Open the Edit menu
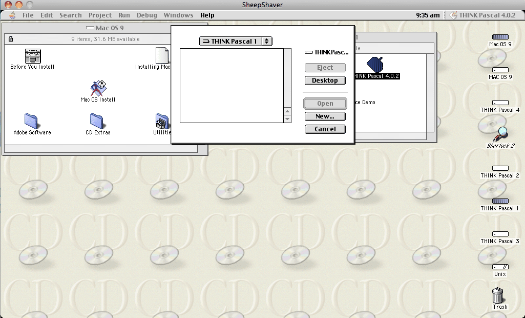This screenshot has width=525, height=318. pyautogui.click(x=47, y=15)
